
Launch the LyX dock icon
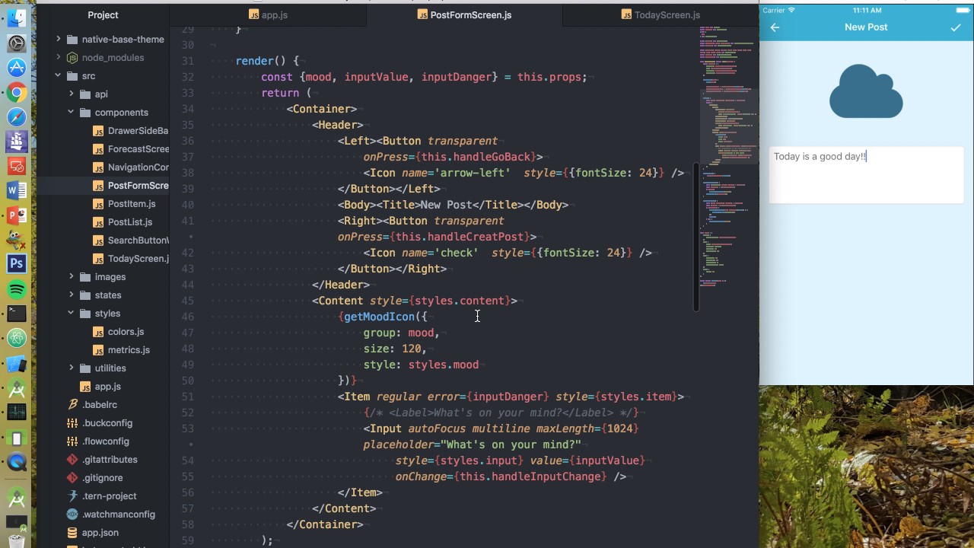[16, 239]
